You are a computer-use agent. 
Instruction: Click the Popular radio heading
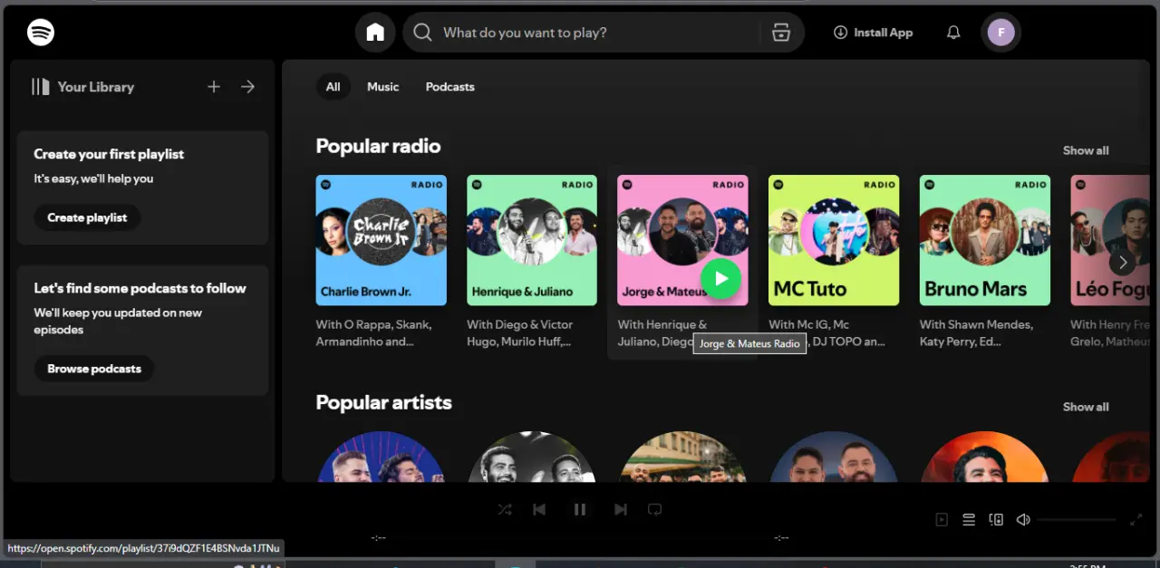click(378, 146)
